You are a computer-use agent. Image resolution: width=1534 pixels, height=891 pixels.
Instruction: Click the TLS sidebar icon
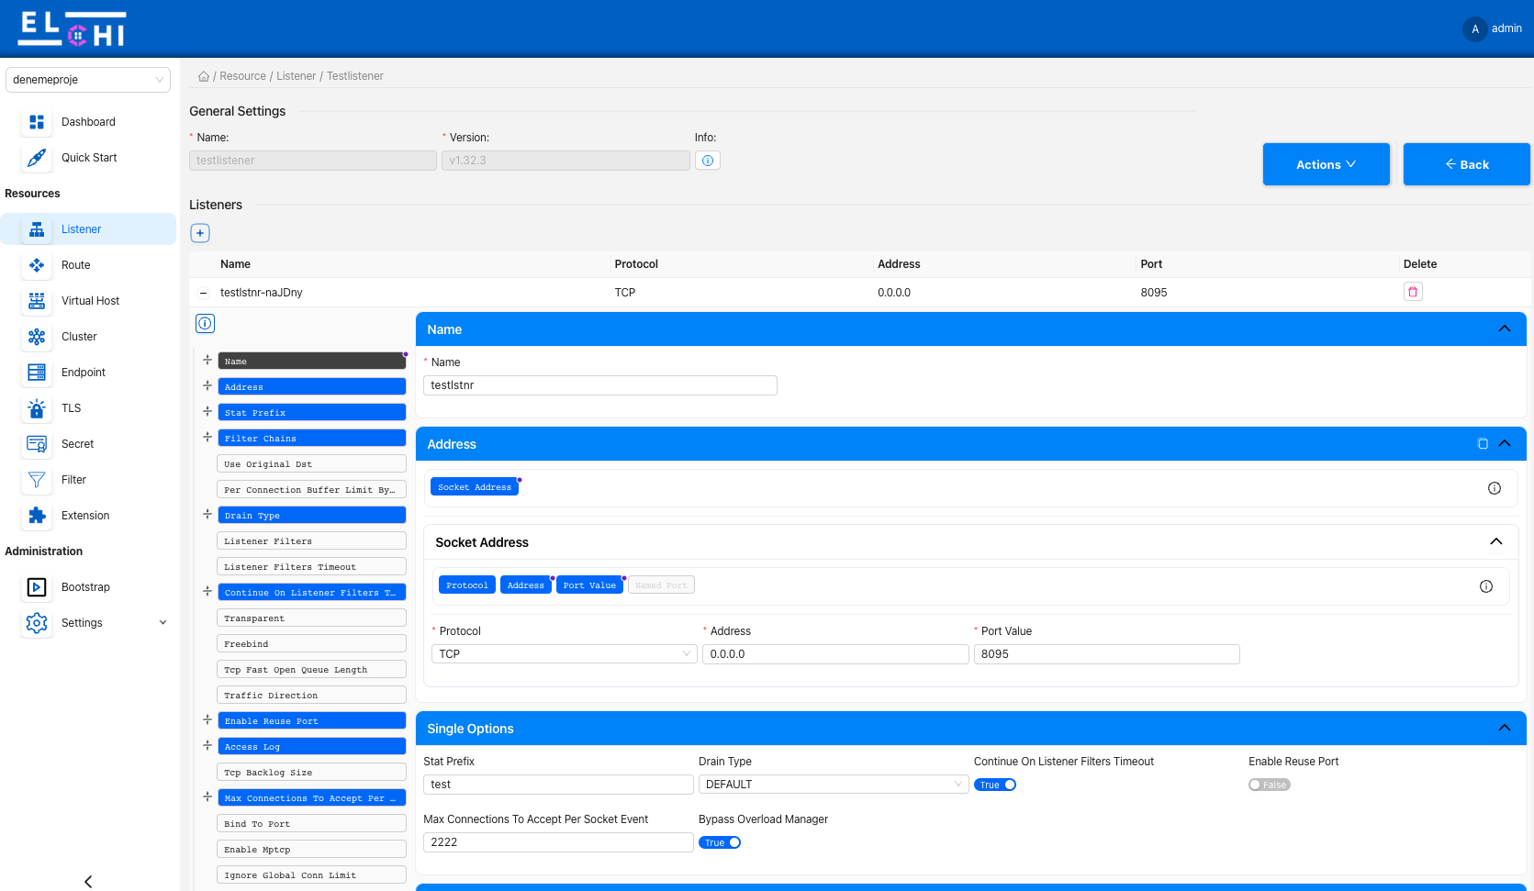point(37,408)
